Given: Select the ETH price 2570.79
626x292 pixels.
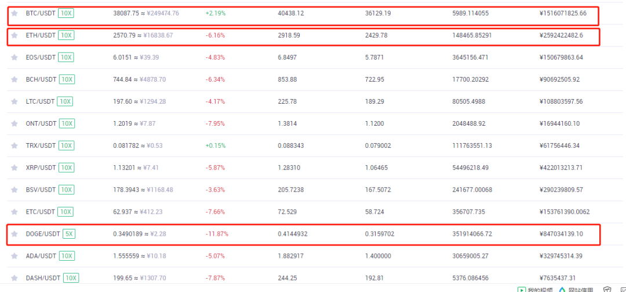Looking at the screenshot, I should pos(125,35).
